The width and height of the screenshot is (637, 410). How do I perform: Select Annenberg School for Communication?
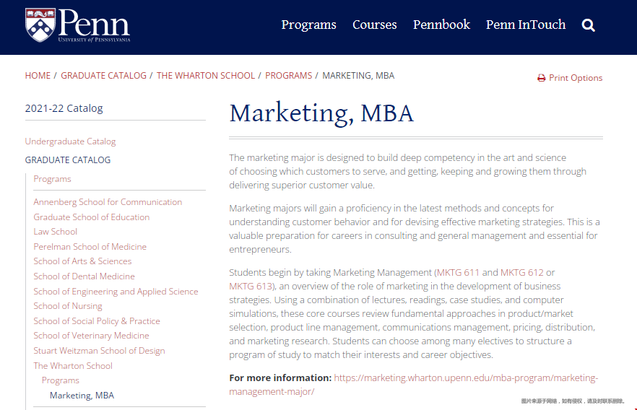click(108, 202)
